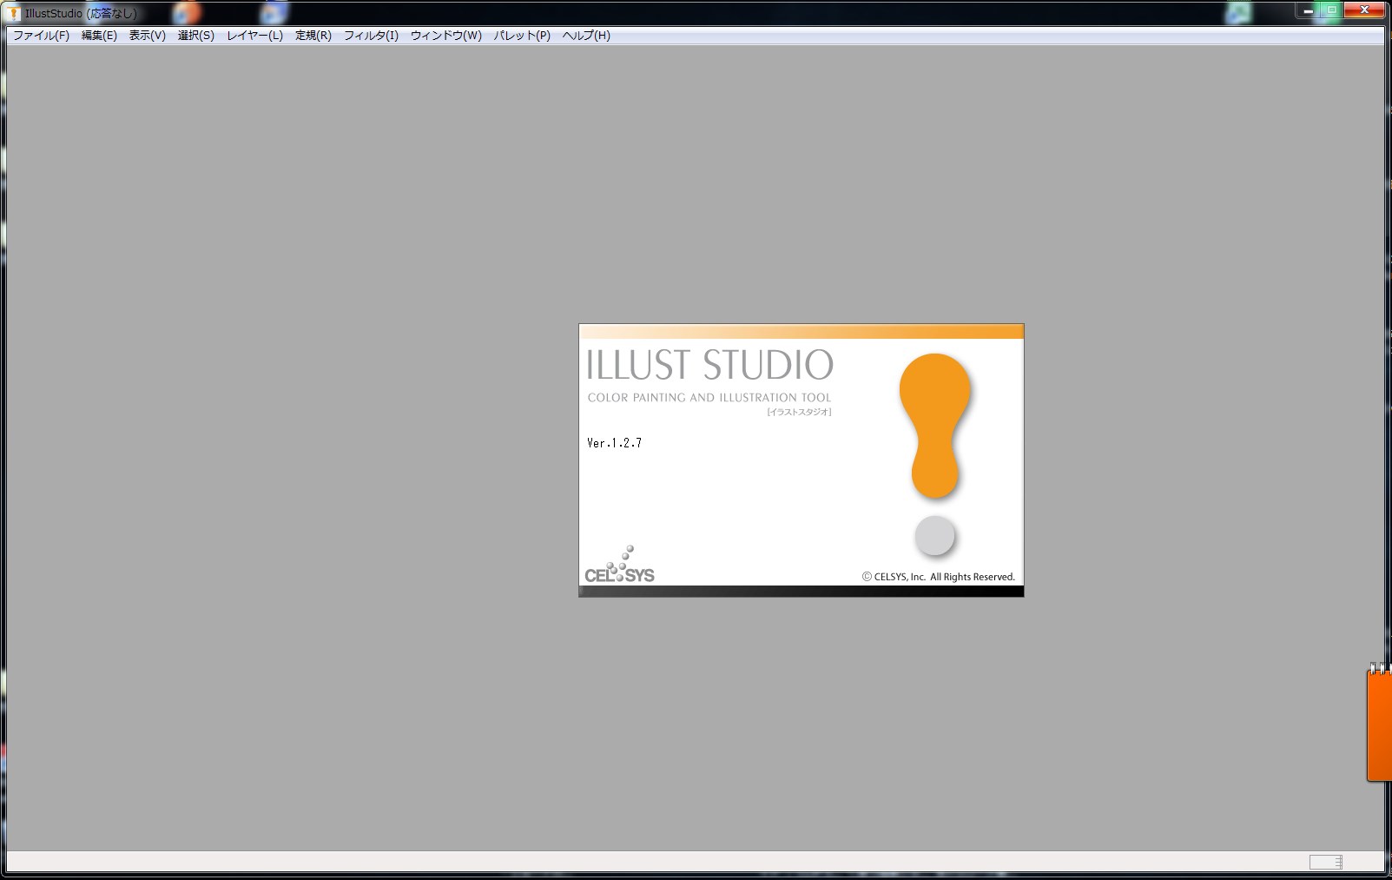Screen dimensions: 1392x880
Task: Maximize the IllustStudio window
Action: point(1331,10)
